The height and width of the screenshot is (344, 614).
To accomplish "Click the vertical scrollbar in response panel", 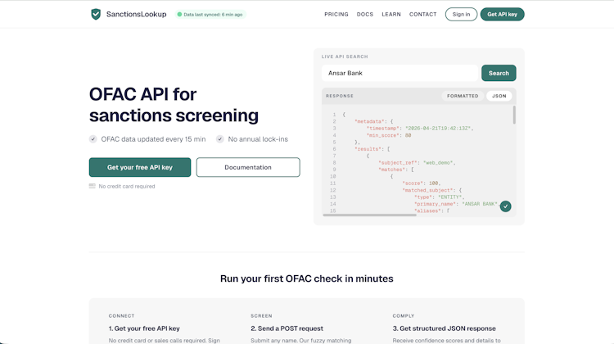I will coord(514,115).
